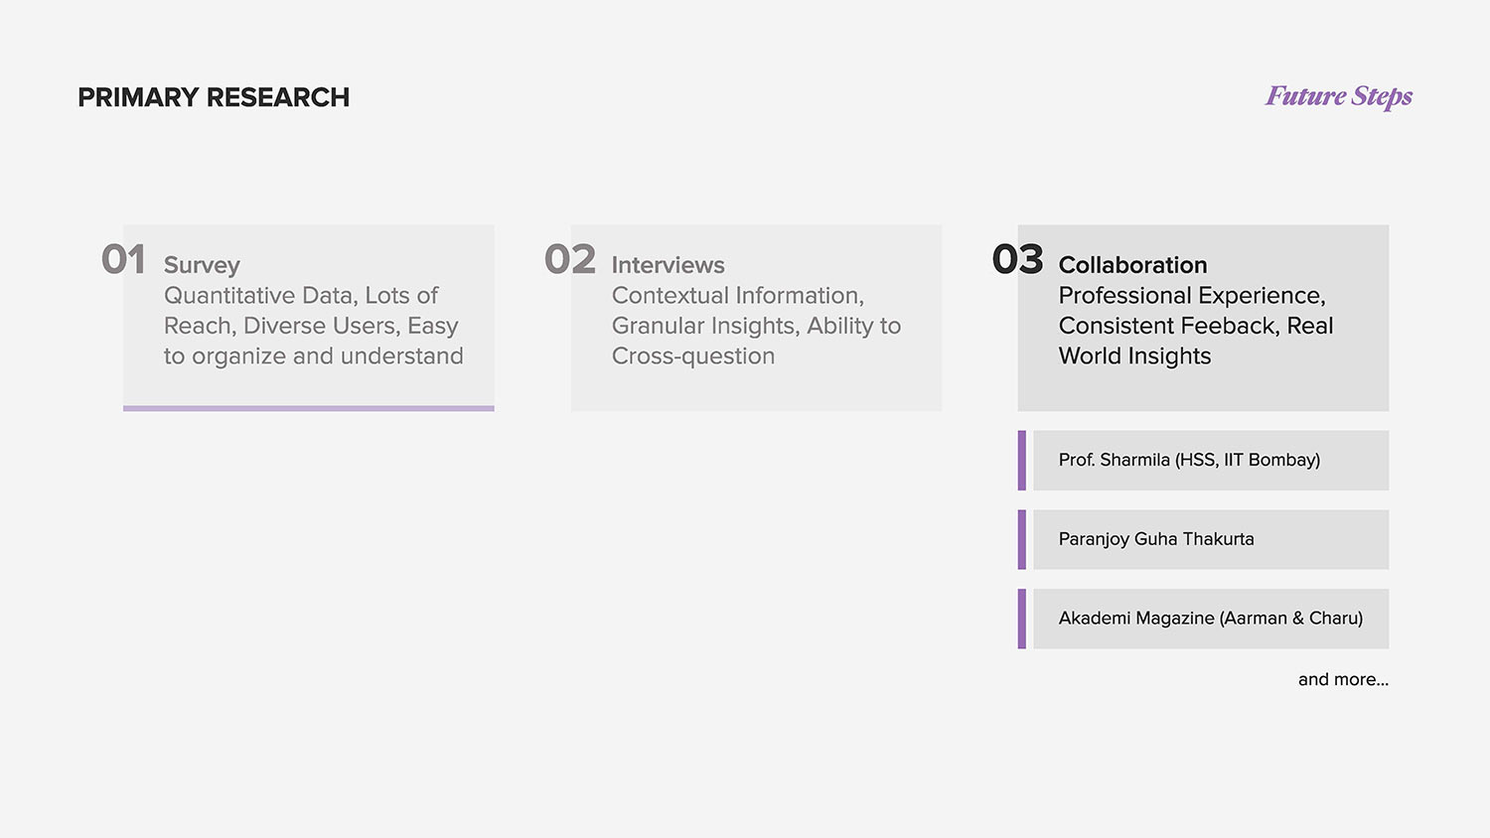
Task: Click the PRIMARY RESEARCH heading
Action: pyautogui.click(x=214, y=97)
